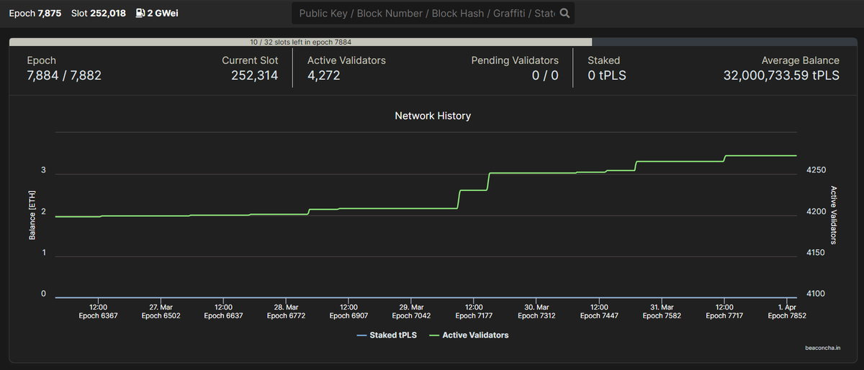Click the 4200 right axis tick
This screenshot has height=370, width=864.
tap(816, 212)
